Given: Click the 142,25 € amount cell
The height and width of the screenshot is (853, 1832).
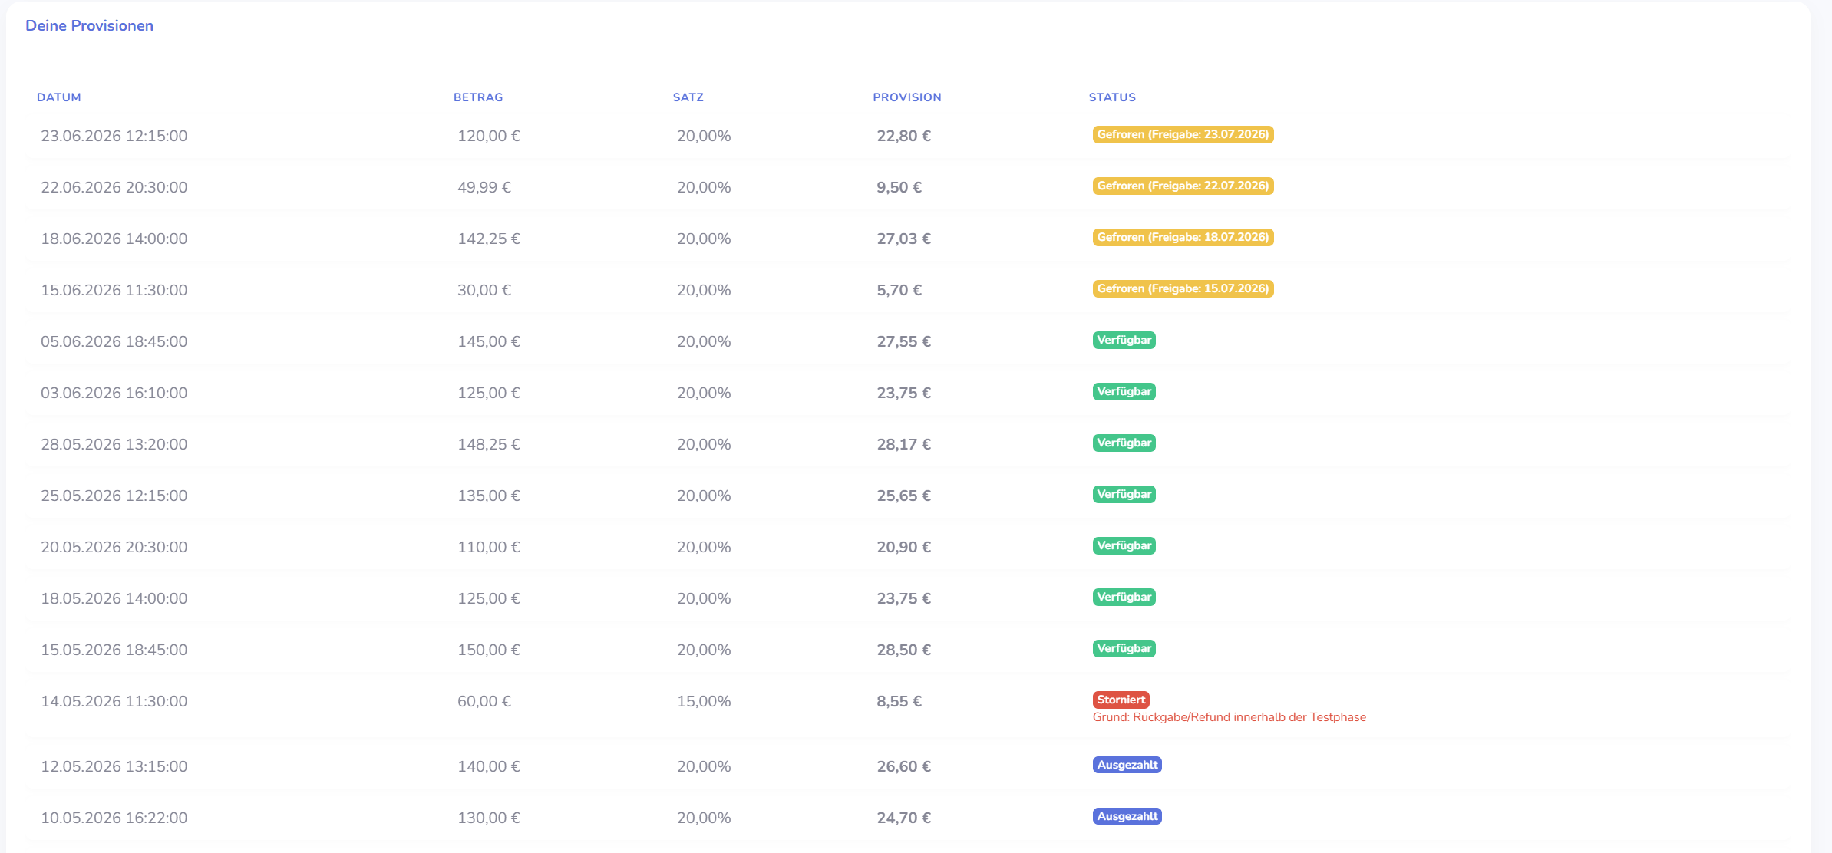Looking at the screenshot, I should click(489, 239).
